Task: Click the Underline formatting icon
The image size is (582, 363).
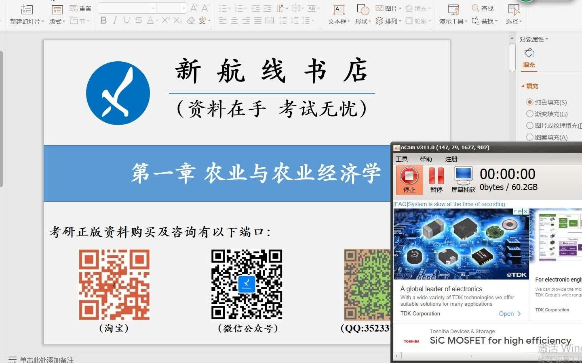Action: (x=127, y=20)
